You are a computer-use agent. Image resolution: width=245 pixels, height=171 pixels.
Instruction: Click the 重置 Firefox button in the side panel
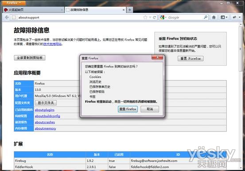(191, 58)
